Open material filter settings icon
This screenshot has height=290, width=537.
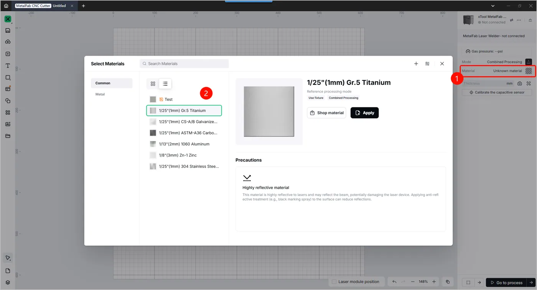point(427,64)
